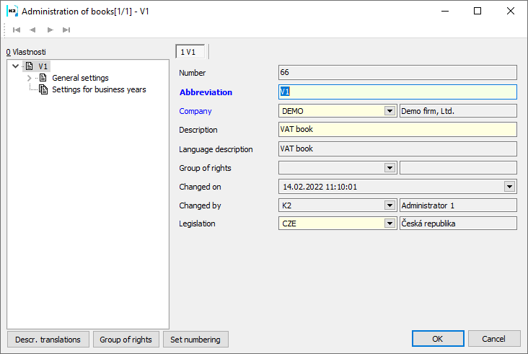528x354 pixels.
Task: Click Settings for business years icon
Action: coord(43,89)
